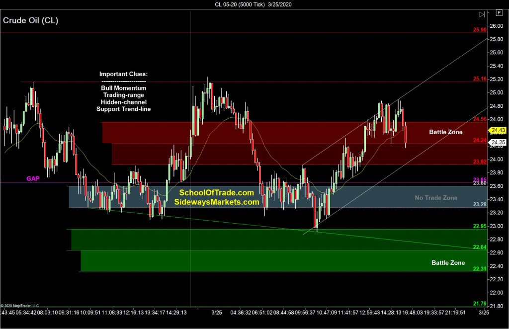Image resolution: width=509 pixels, height=329 pixels.
Task: Click 25.40 on the price axis
Action: tap(497, 66)
